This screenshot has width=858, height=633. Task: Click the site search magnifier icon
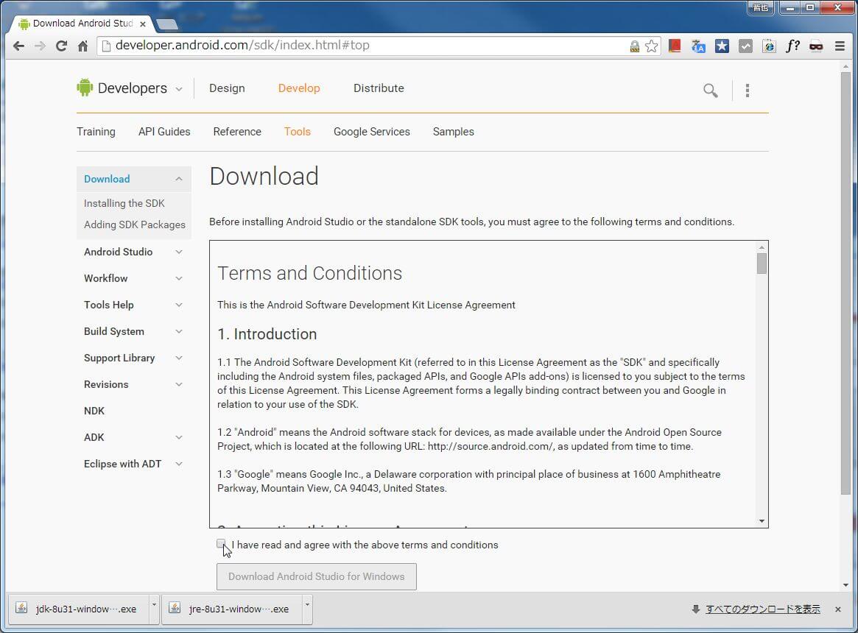pyautogui.click(x=710, y=91)
